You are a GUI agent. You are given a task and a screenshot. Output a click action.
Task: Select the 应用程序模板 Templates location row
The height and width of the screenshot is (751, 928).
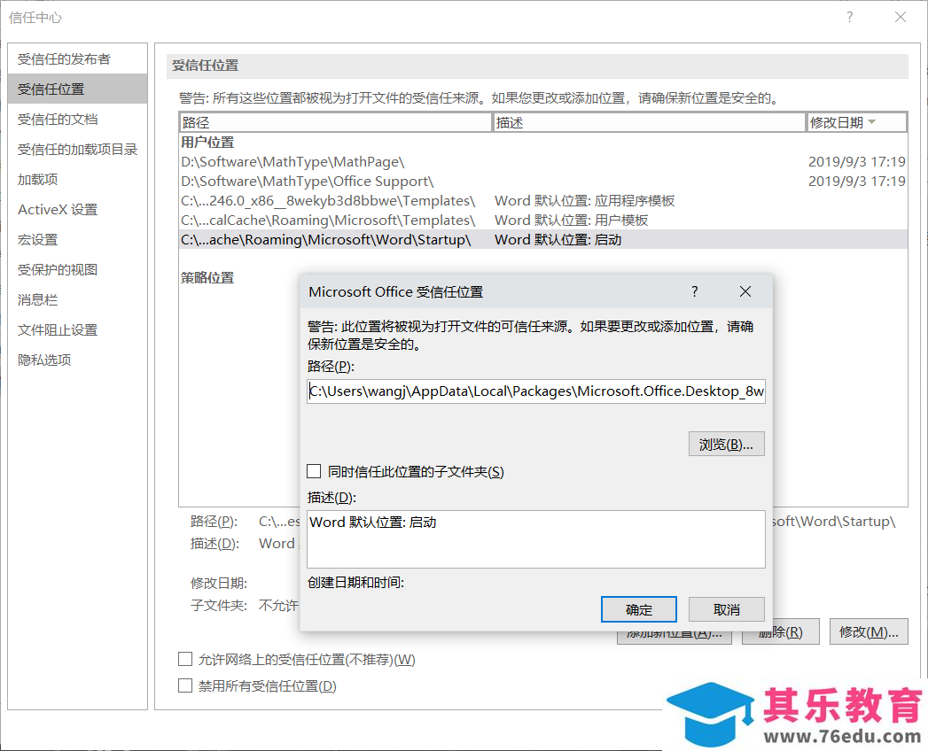[x=542, y=200]
